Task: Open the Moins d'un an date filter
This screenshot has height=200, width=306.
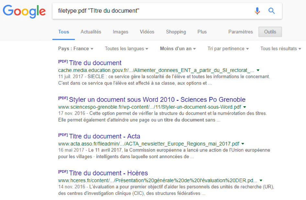Action: (178, 49)
